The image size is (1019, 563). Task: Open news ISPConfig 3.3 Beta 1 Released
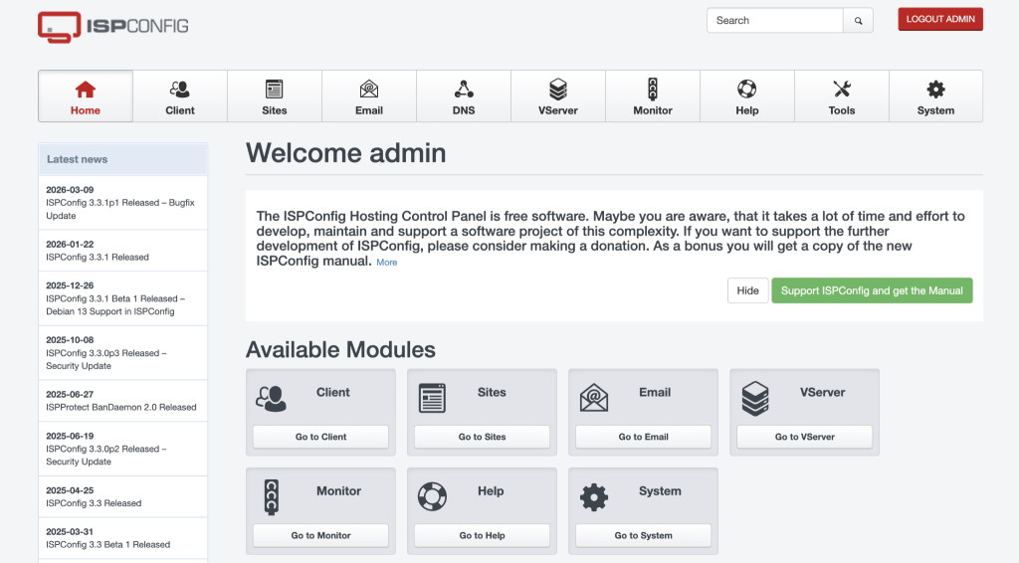point(122,539)
